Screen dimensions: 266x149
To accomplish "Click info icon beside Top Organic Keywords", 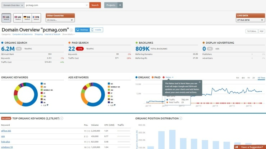I will [x=62, y=118].
